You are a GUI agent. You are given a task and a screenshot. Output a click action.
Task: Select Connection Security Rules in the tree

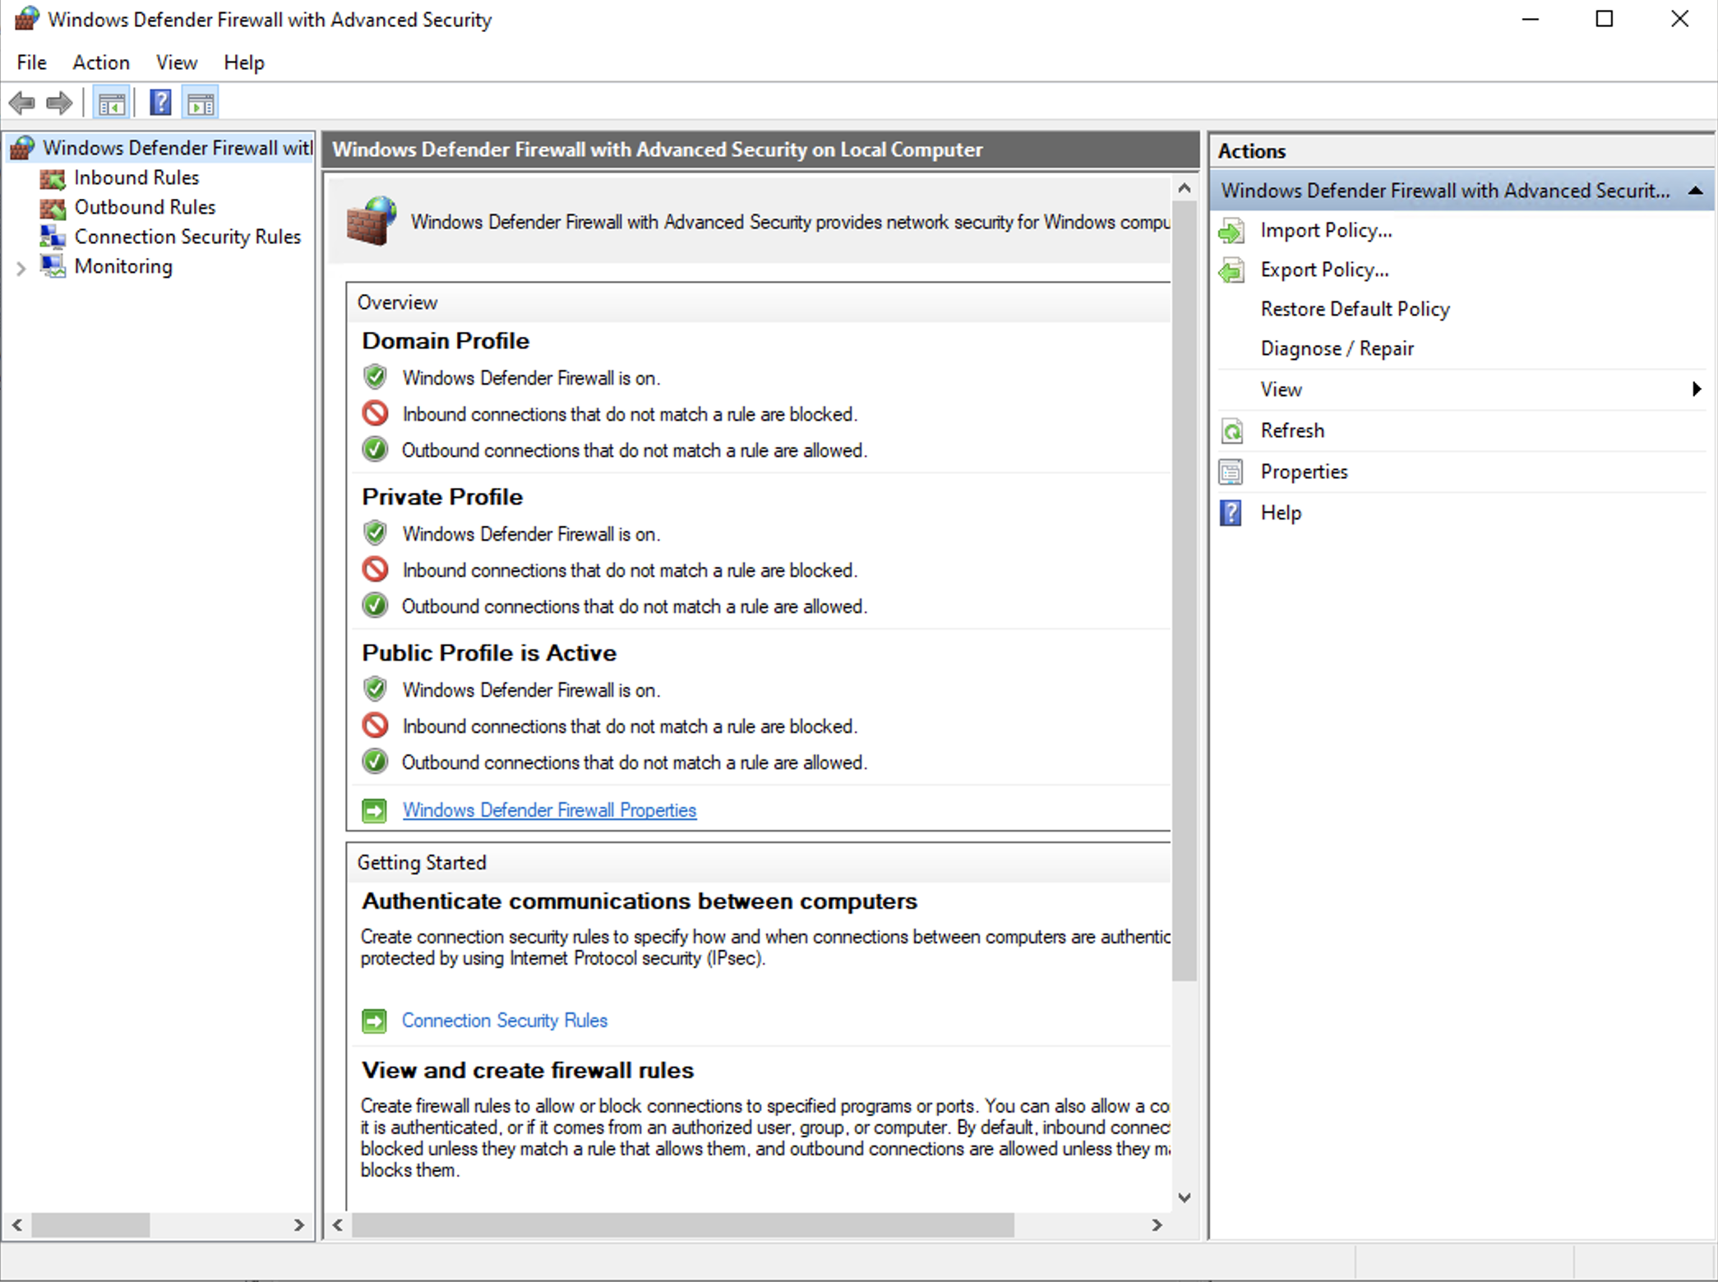click(x=187, y=237)
